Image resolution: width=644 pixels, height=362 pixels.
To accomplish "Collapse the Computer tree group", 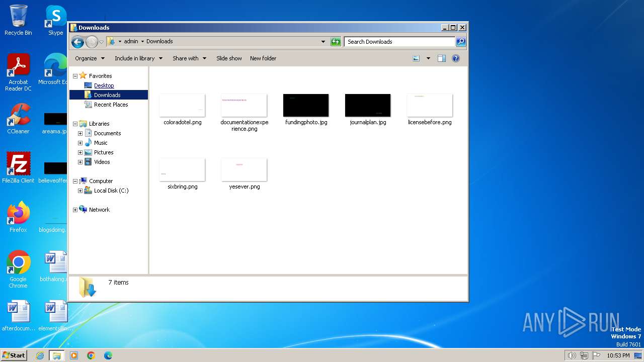I will point(75,181).
